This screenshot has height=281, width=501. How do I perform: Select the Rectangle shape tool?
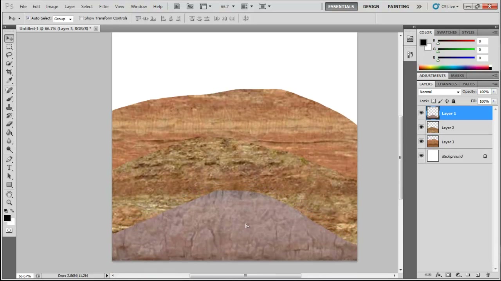[x=9, y=185]
